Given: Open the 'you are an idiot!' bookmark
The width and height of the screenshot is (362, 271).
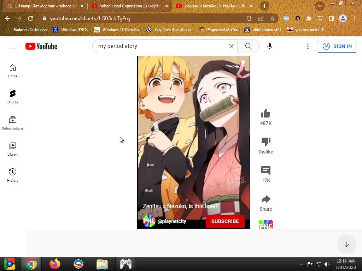Looking at the screenshot, I should [x=306, y=30].
